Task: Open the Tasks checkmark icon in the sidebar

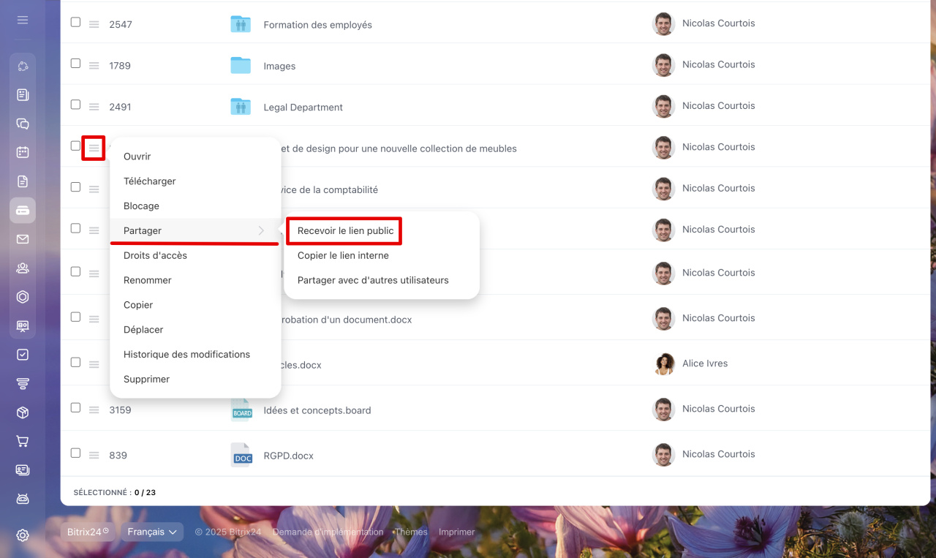Action: (23, 355)
